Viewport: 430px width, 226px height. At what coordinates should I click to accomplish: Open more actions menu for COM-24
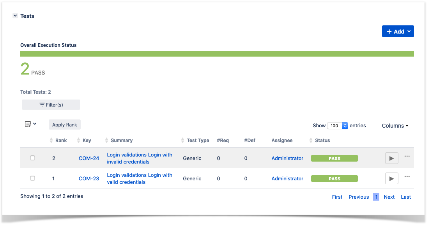pyautogui.click(x=407, y=156)
